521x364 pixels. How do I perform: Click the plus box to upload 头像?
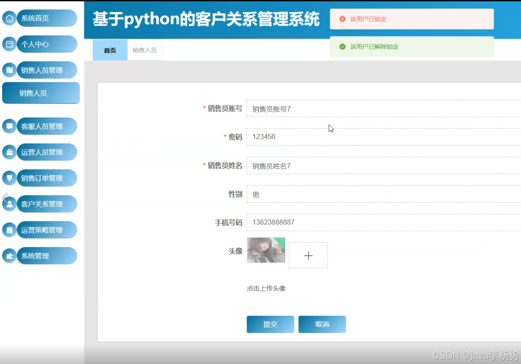tap(308, 255)
